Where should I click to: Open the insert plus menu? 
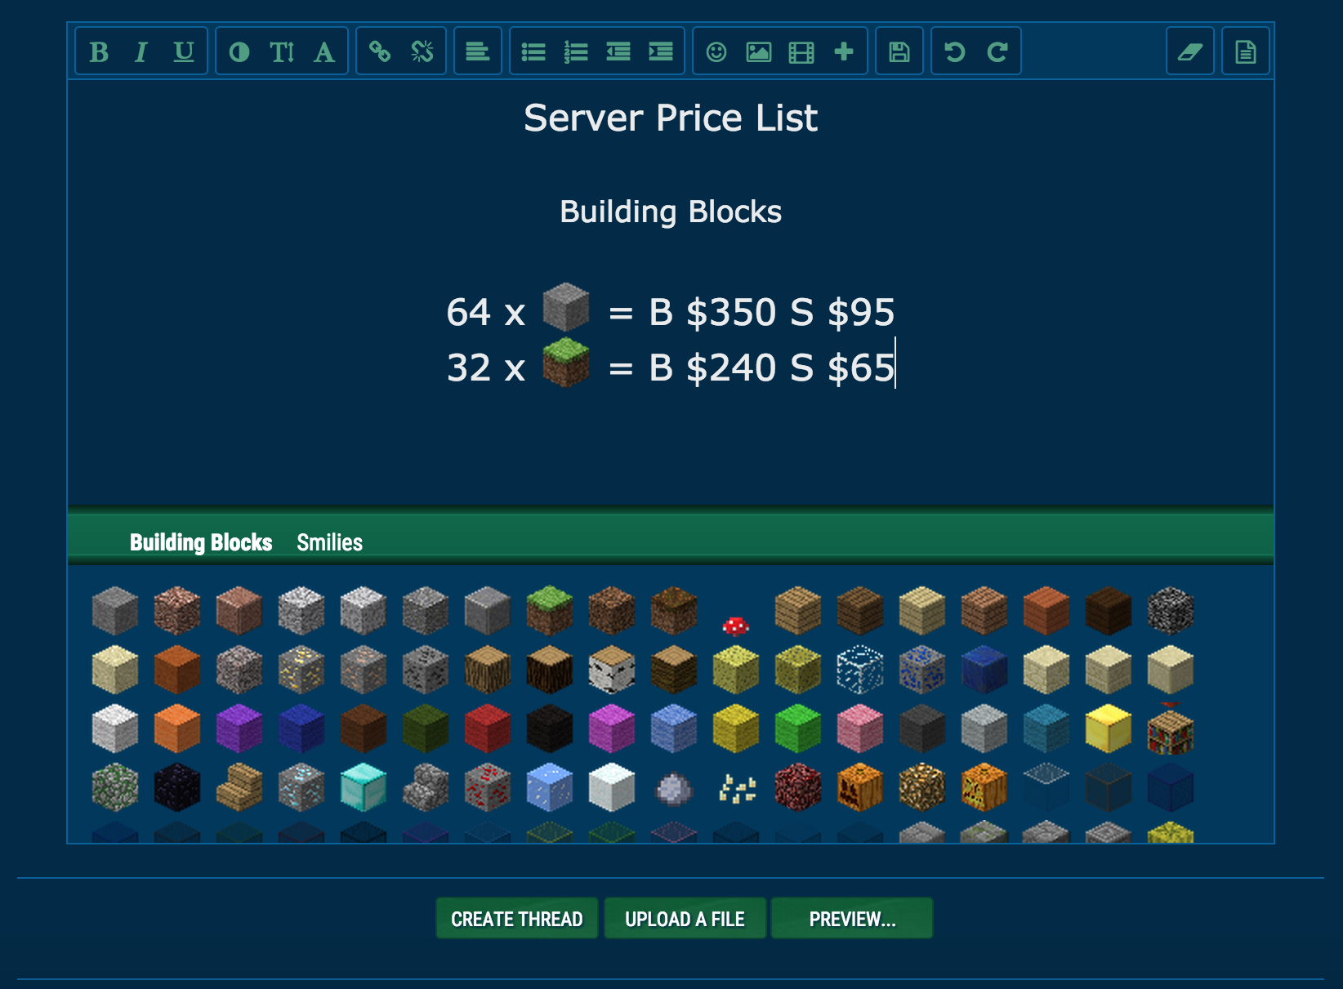click(x=844, y=52)
